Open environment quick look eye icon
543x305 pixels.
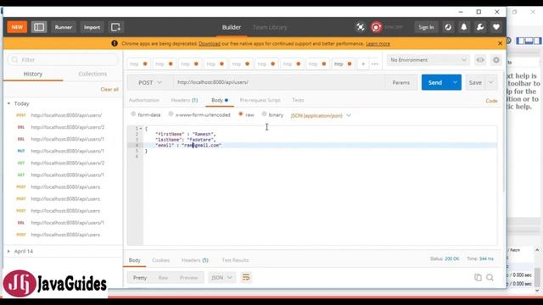(480, 60)
